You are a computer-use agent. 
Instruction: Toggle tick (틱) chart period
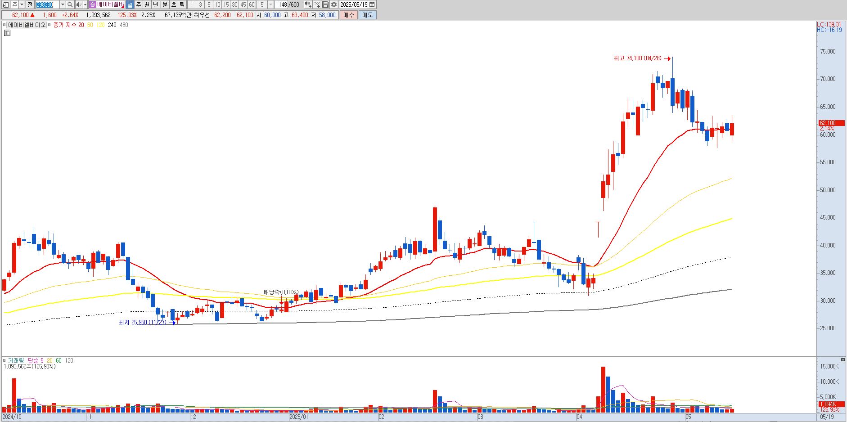tap(182, 4)
